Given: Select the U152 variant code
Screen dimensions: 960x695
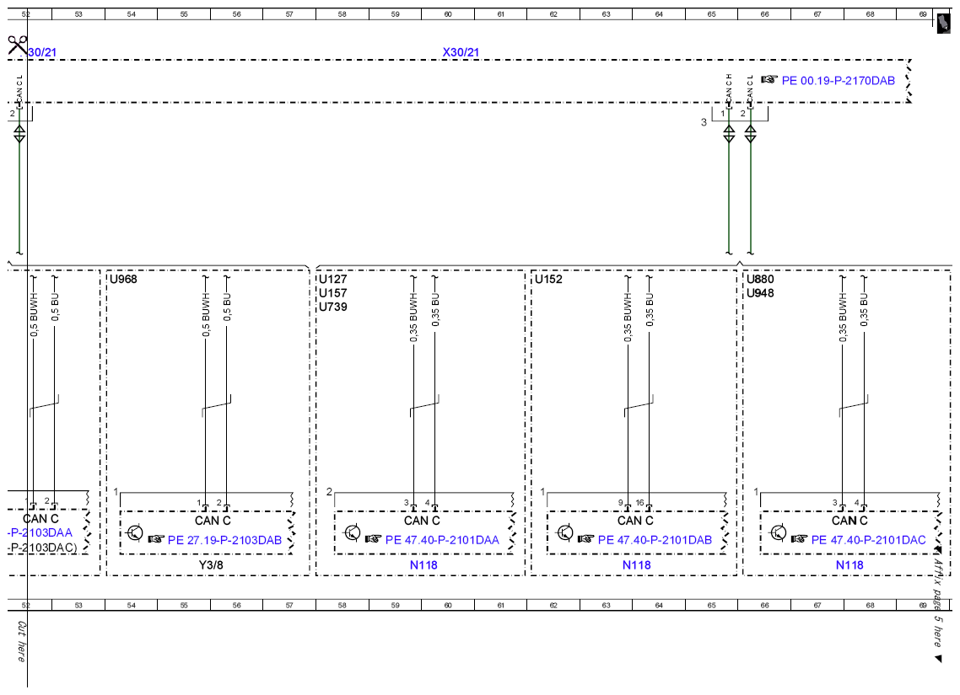Looking at the screenshot, I should [x=548, y=280].
